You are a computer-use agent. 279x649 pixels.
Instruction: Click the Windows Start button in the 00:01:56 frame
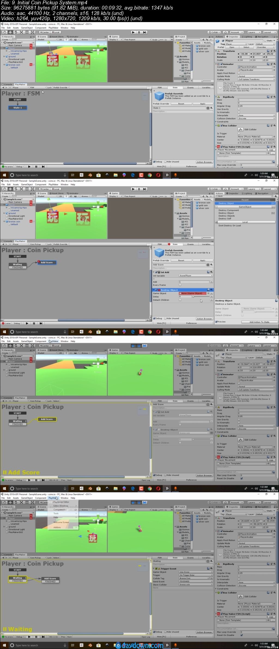[4, 175]
